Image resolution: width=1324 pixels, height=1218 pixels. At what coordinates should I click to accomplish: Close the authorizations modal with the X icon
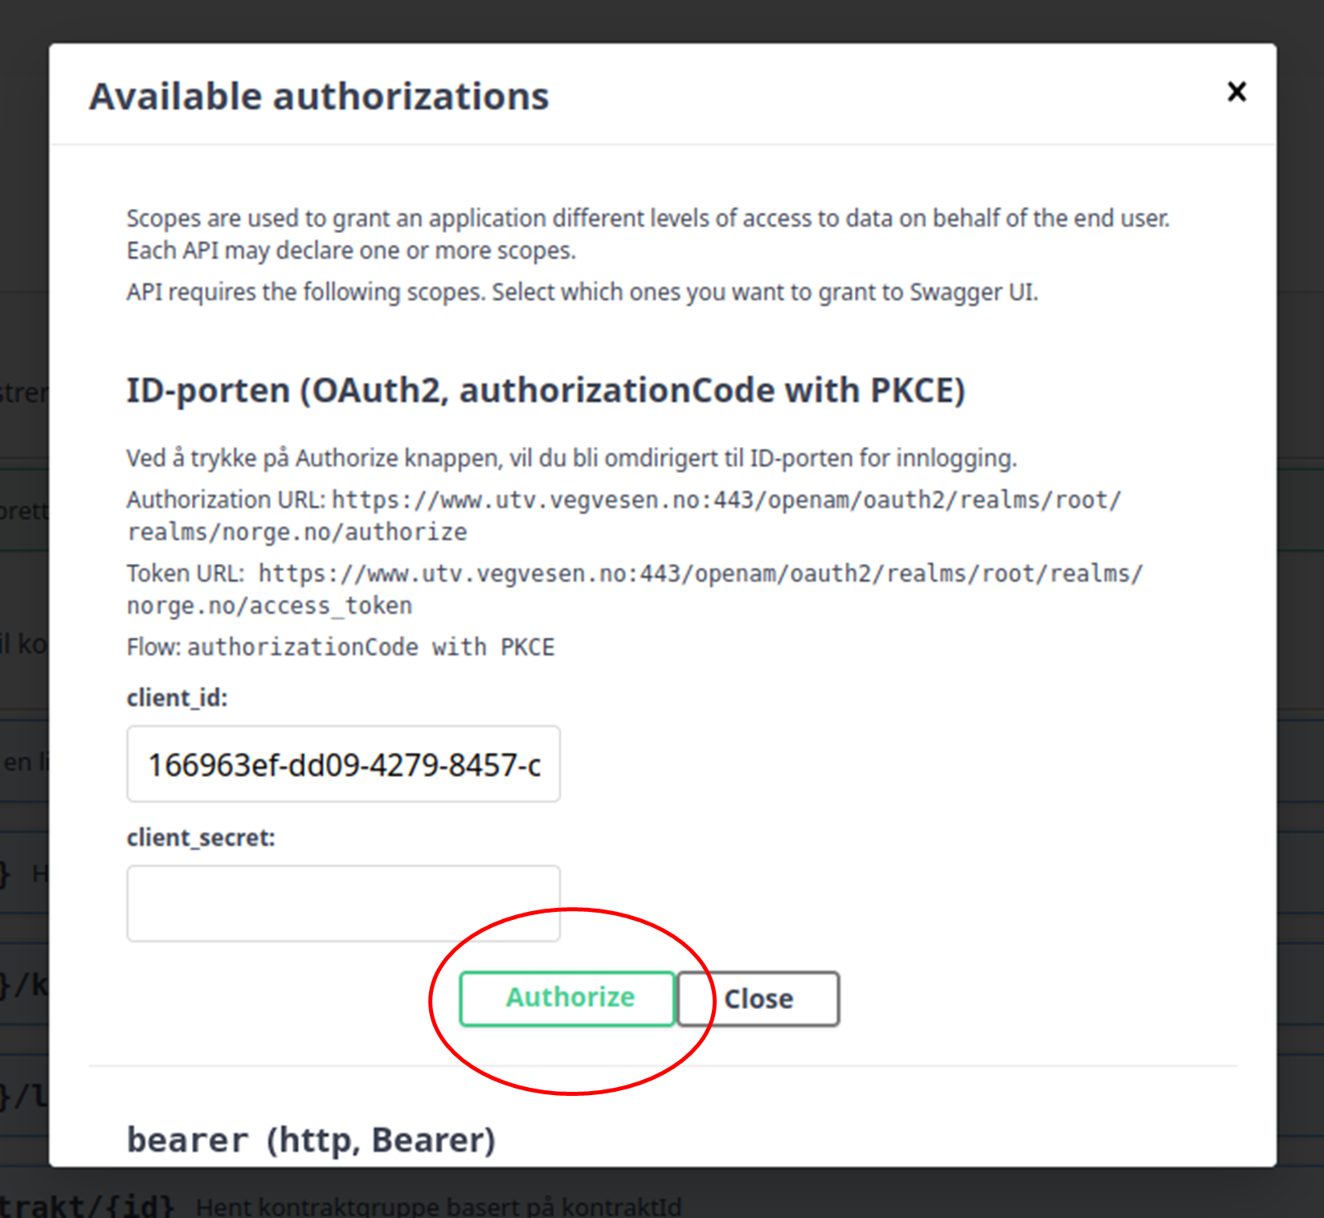tap(1236, 92)
